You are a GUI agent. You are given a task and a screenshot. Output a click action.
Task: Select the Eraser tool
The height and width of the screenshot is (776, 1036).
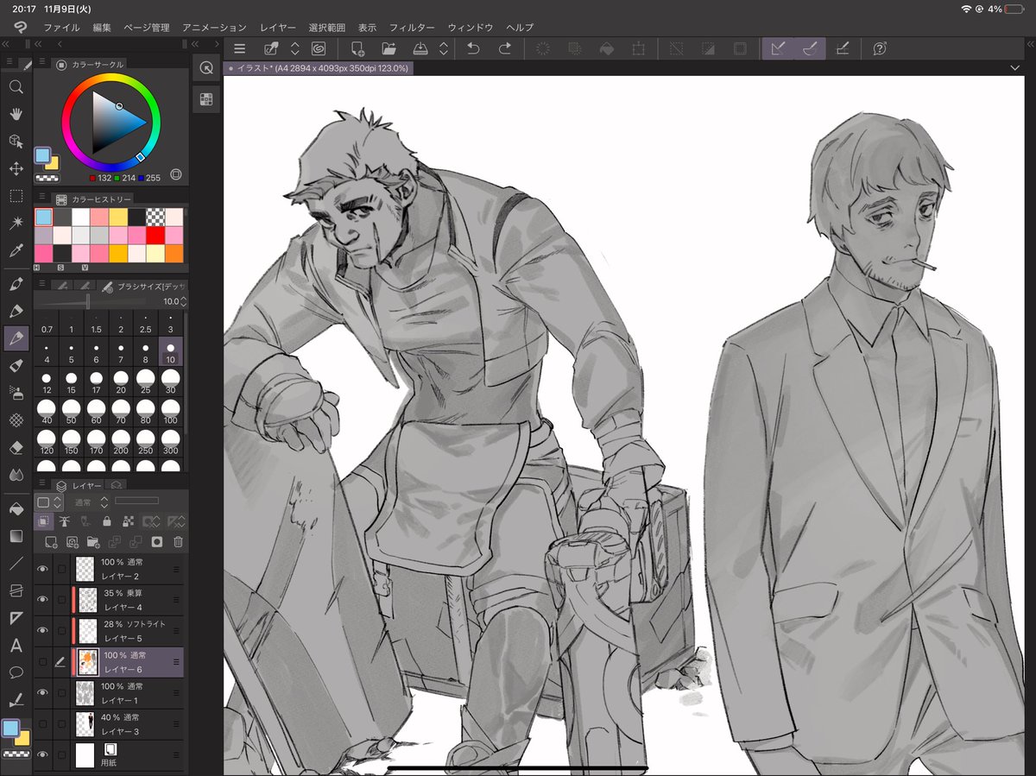click(16, 447)
